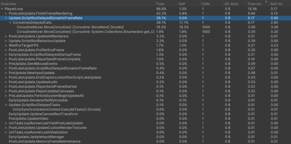The height and width of the screenshot is (144, 291).
Task: Click the 2.80 Self ms value
Action: coord(274,22)
